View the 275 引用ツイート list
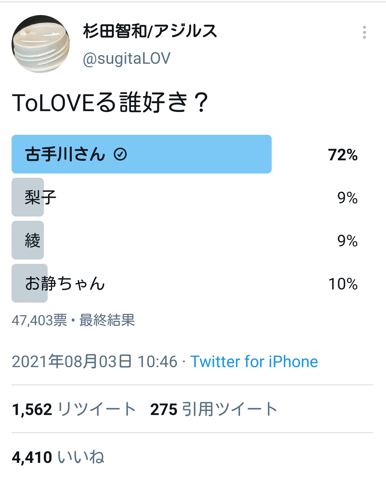Screen dimensions: 386x479 click(214, 409)
